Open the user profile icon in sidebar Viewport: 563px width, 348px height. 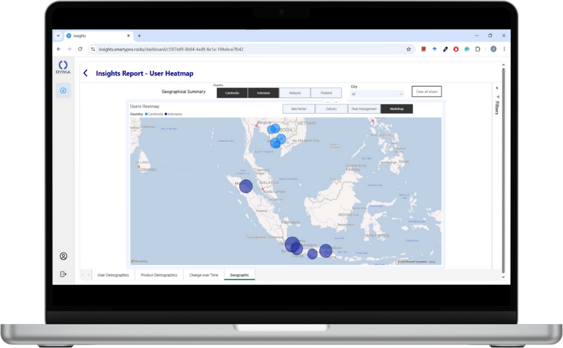pos(63,256)
